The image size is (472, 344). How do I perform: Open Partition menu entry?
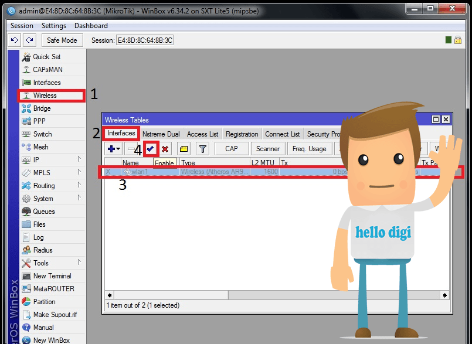pos(53,302)
